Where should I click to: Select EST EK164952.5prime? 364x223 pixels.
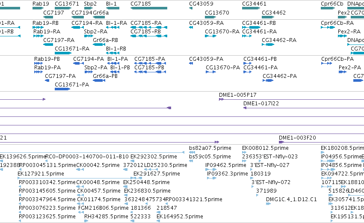158,221
